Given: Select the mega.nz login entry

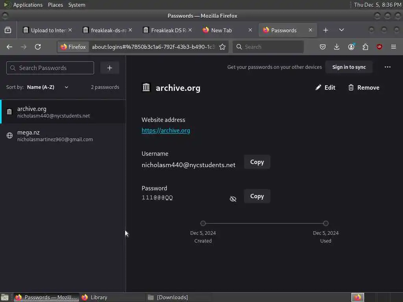Looking at the screenshot, I should tap(63, 136).
